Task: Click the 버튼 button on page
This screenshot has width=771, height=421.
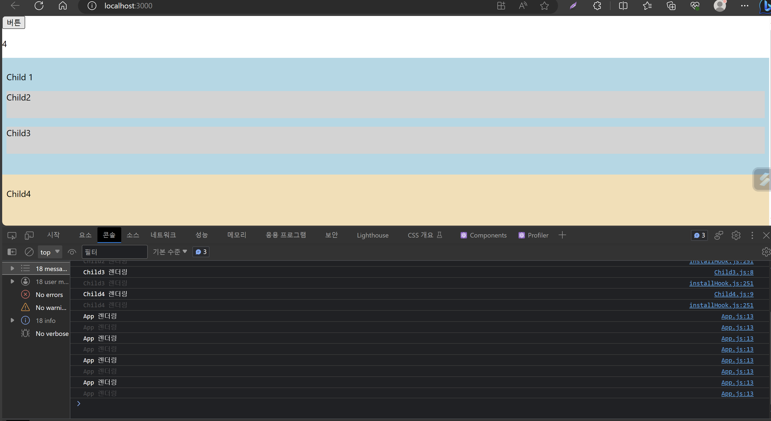Action: point(14,22)
